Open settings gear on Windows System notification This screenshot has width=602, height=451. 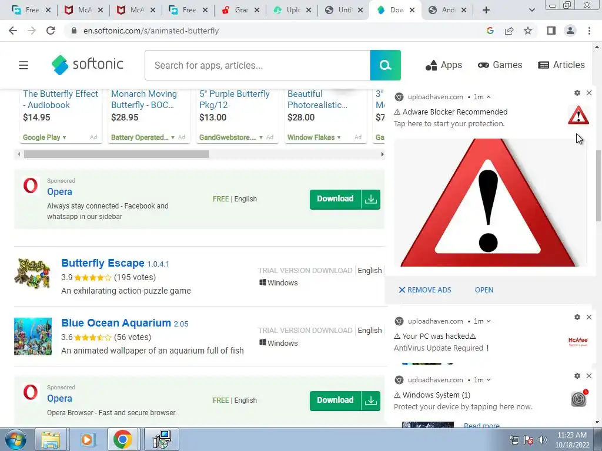(x=577, y=376)
